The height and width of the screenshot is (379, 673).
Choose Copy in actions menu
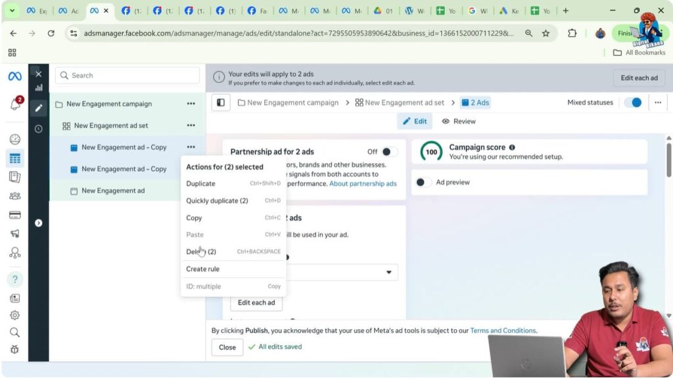(233, 218)
